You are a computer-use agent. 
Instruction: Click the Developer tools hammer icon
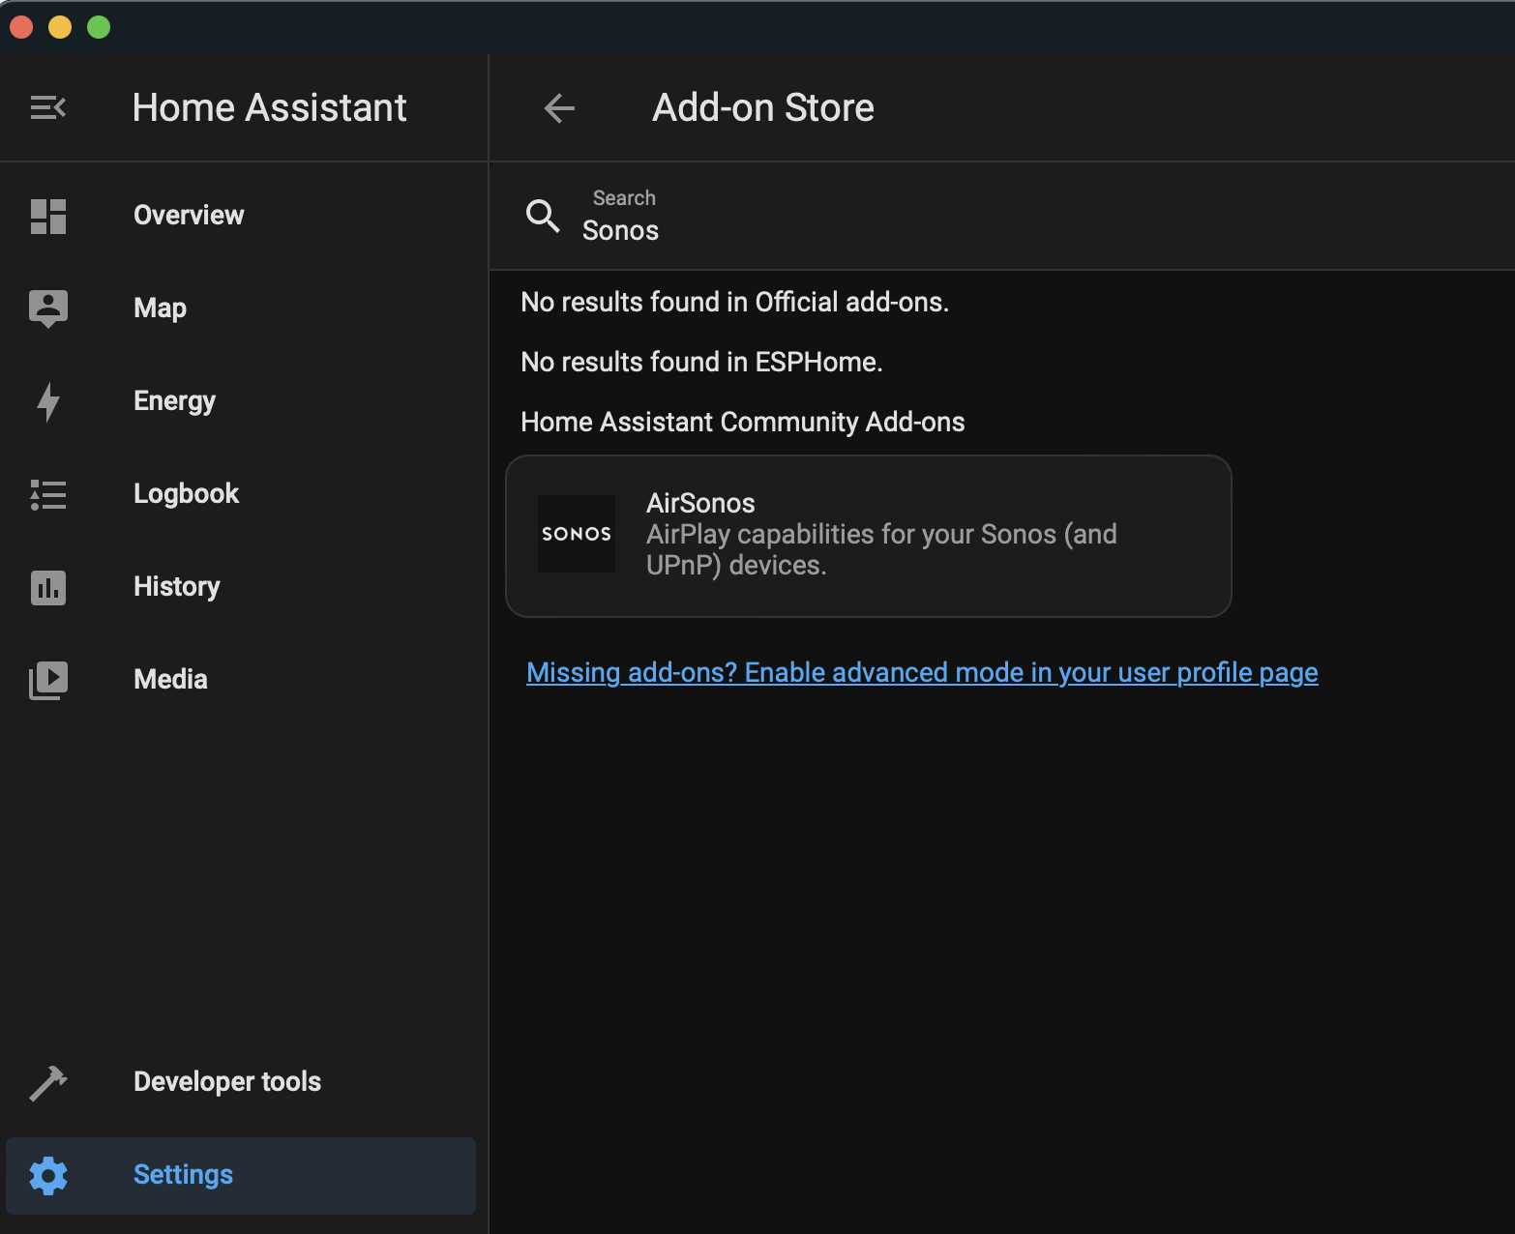[x=48, y=1082]
